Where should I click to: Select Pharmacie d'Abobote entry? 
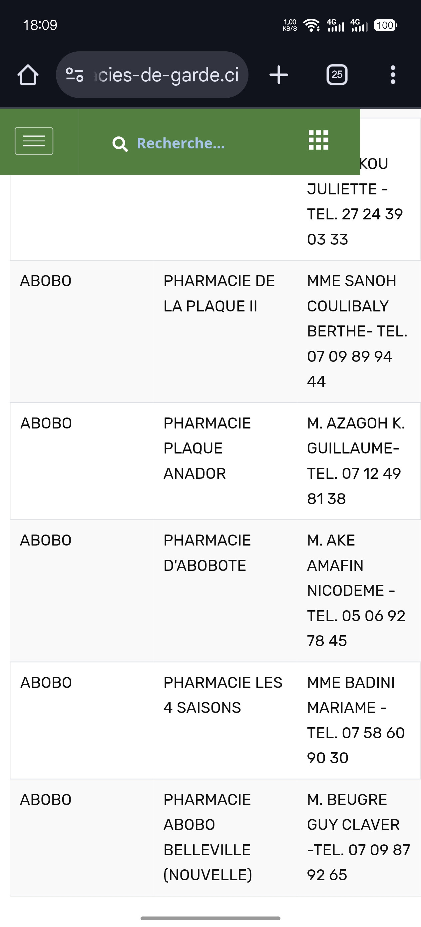click(x=207, y=553)
